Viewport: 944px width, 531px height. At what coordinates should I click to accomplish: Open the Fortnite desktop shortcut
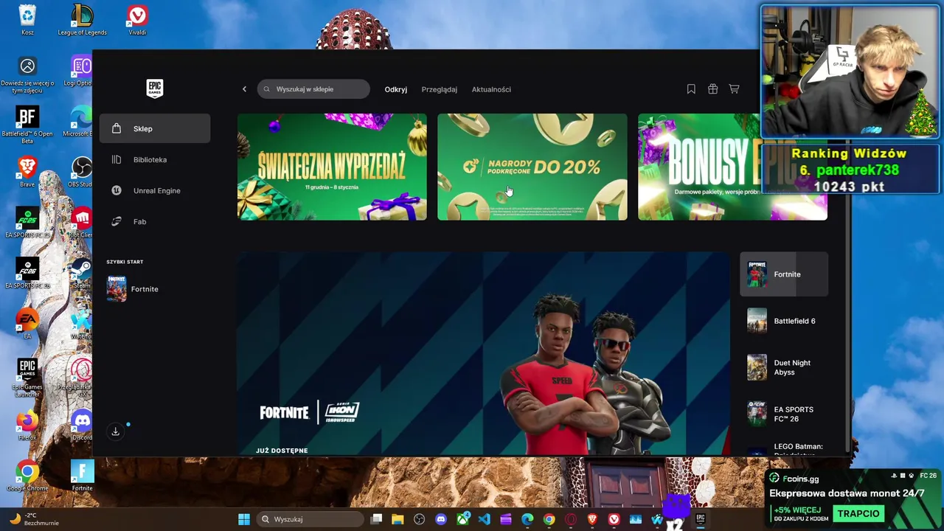[x=82, y=476]
